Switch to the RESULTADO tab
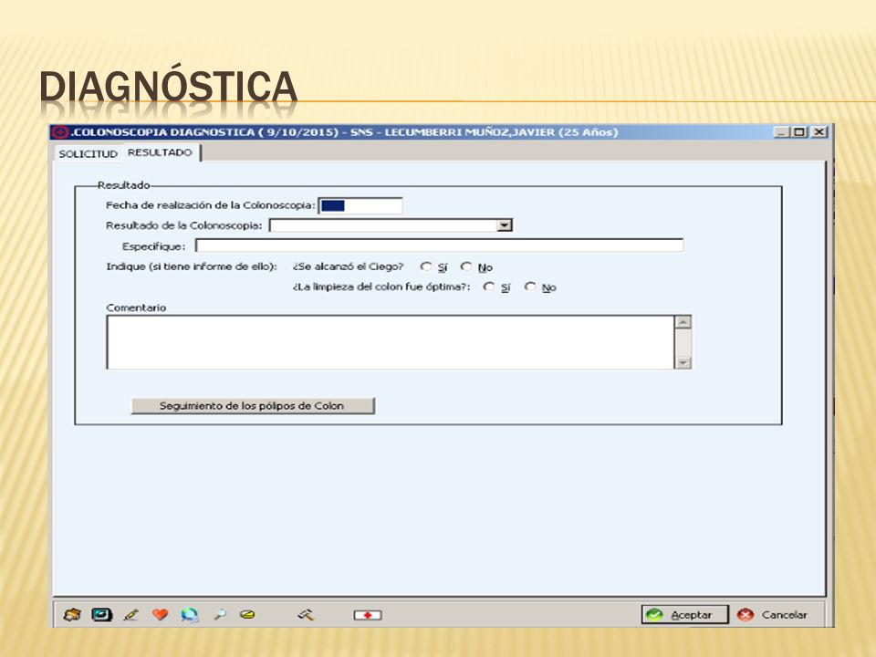Screen dimensions: 876x657 (160, 152)
